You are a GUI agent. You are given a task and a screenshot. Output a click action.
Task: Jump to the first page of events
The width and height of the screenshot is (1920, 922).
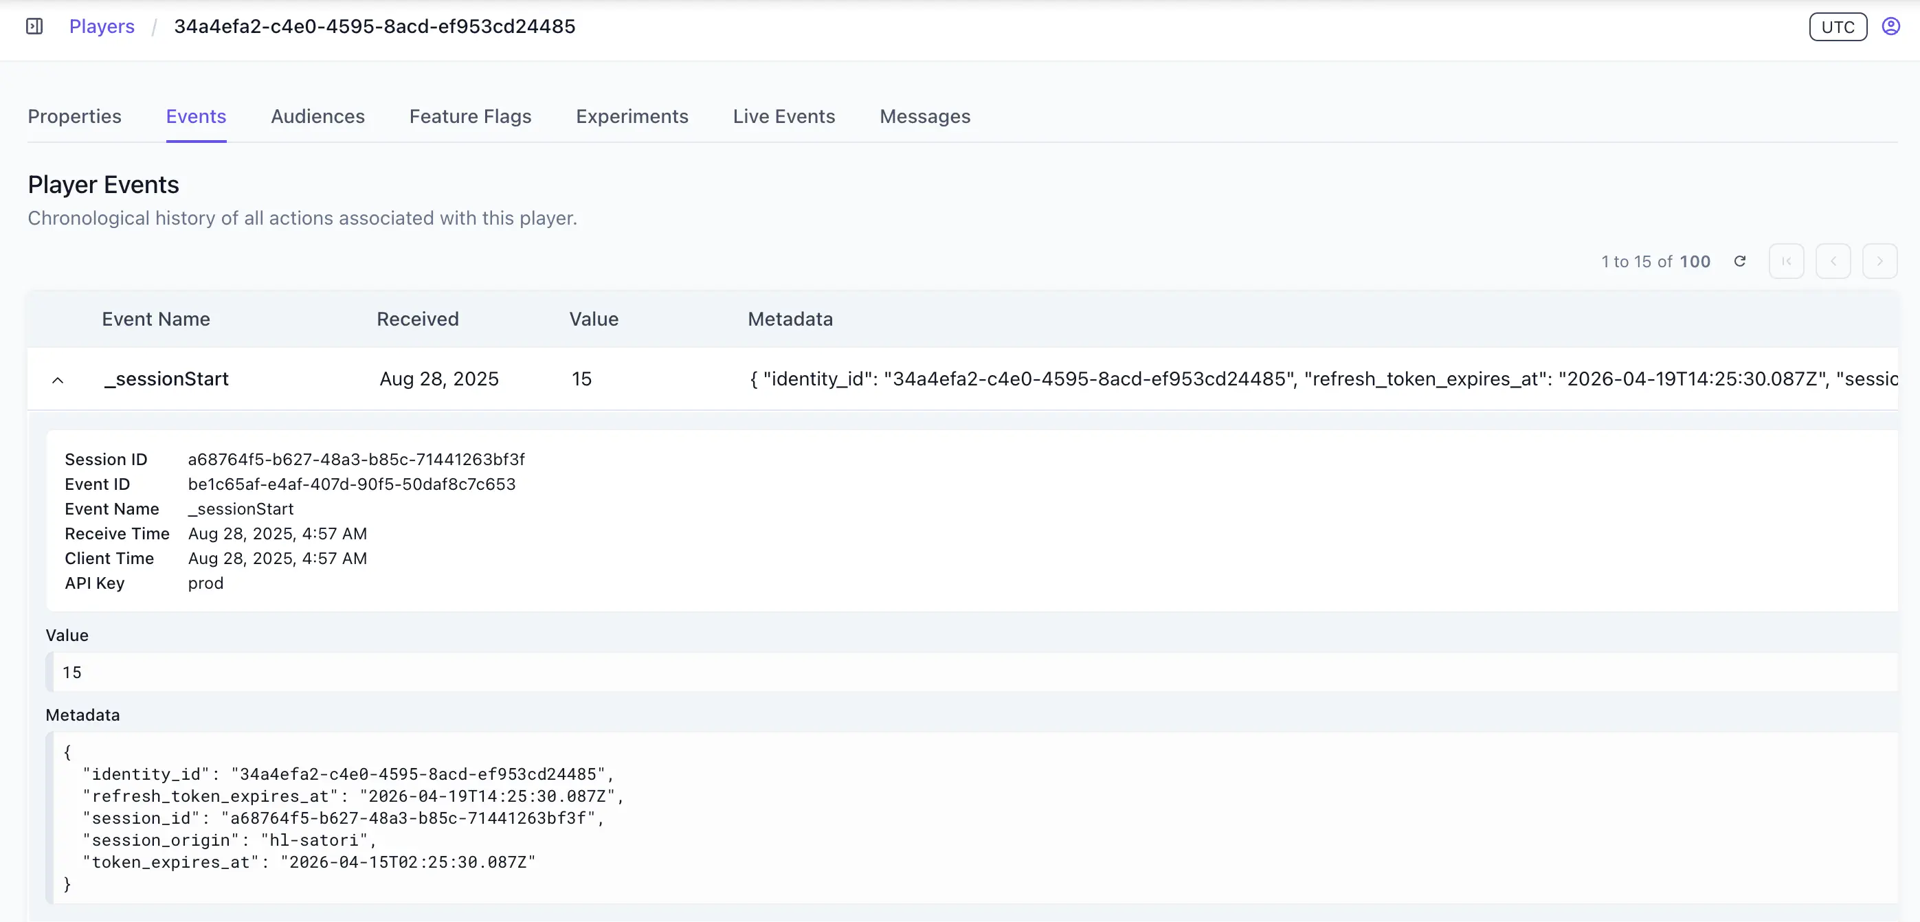click(1787, 261)
